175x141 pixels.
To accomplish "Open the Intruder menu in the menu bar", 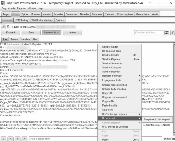I will pos(12,8).
